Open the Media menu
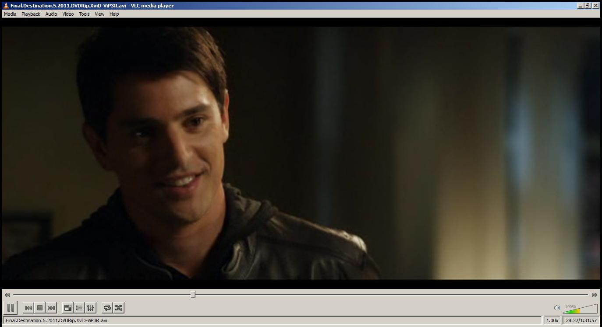This screenshot has width=602, height=327. click(10, 14)
